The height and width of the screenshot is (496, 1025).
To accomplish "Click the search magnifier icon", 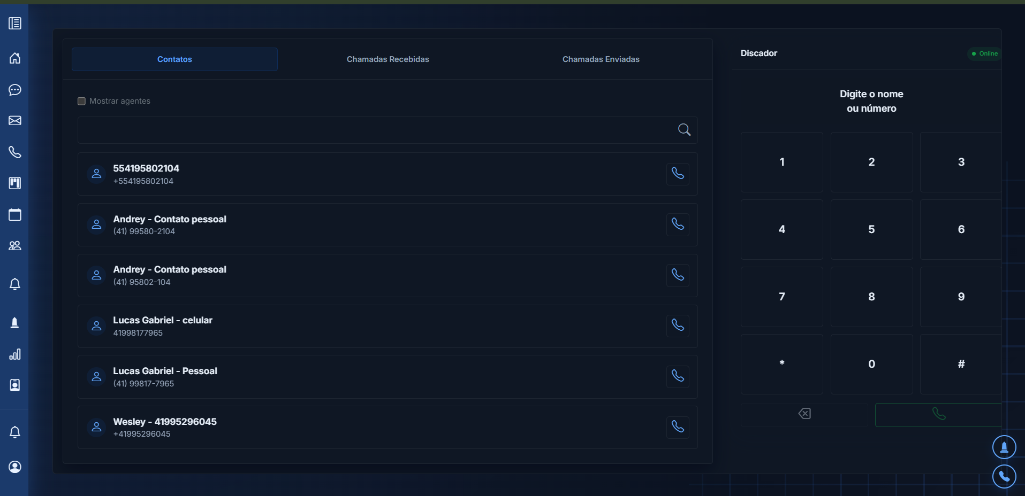I will (x=684, y=129).
